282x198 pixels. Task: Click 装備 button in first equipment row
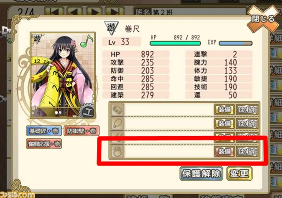pyautogui.click(x=224, y=109)
